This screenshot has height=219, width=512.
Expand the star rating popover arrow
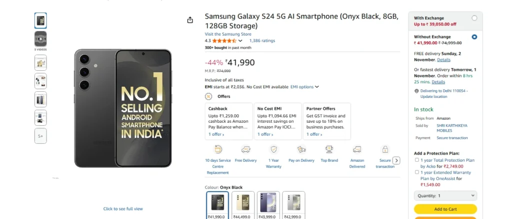(x=240, y=41)
